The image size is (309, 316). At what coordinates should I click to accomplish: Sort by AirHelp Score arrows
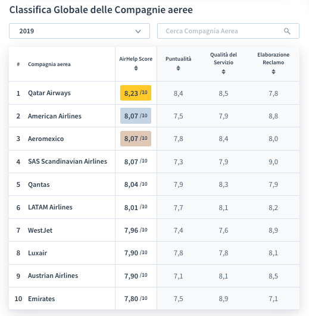(x=136, y=68)
